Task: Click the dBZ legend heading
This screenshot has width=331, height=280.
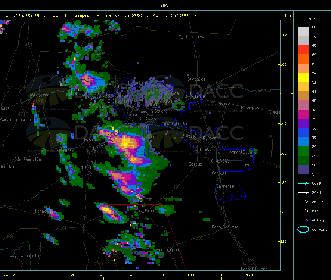Action: click(x=312, y=19)
